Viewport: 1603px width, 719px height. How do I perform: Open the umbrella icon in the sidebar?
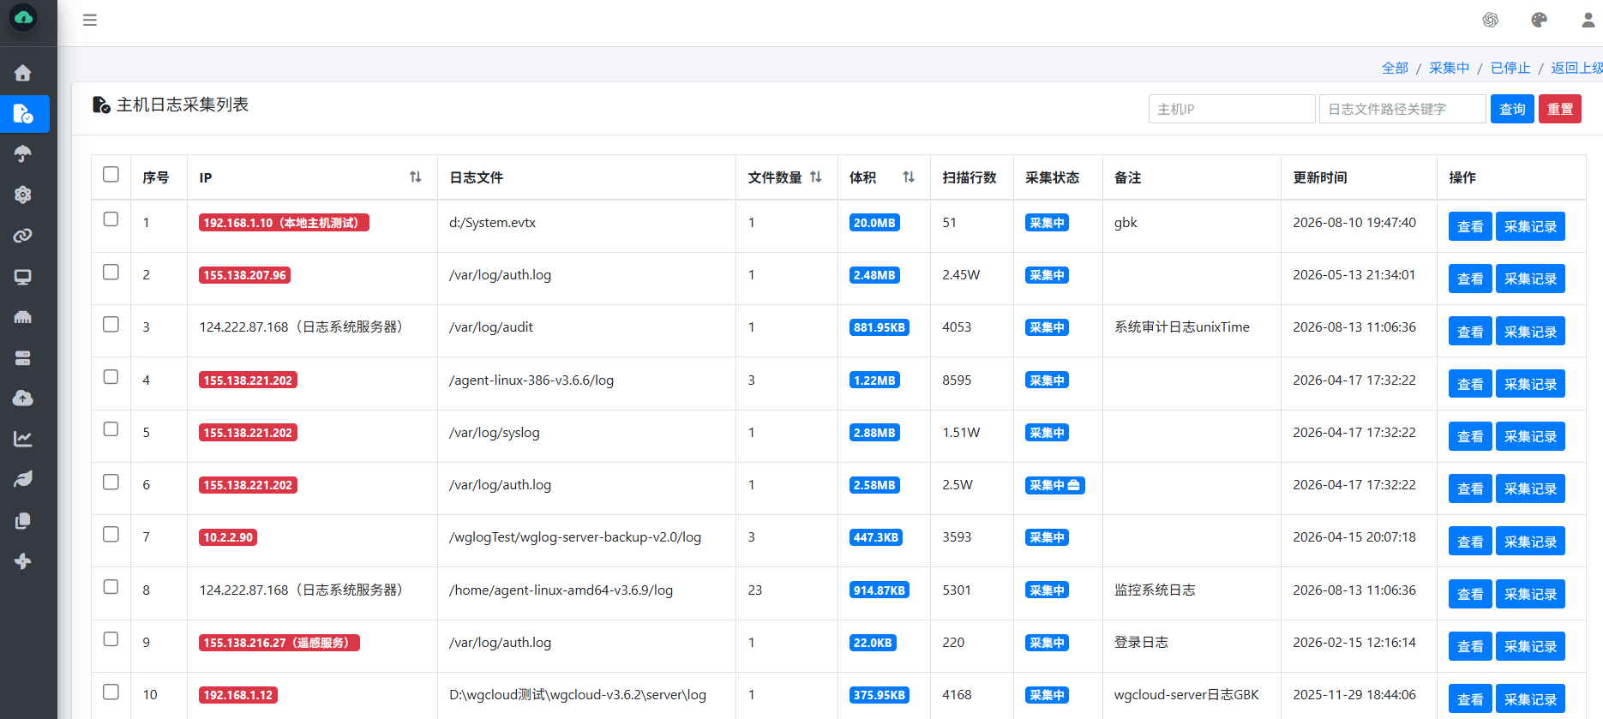click(23, 154)
